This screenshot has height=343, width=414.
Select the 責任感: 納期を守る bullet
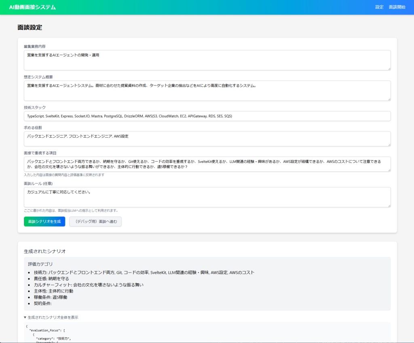click(x=51, y=279)
